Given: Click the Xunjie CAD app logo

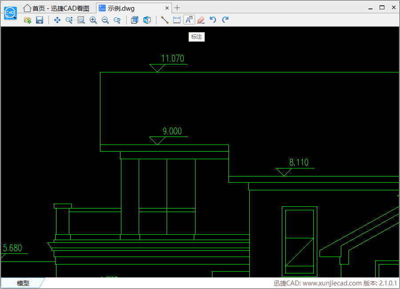Looking at the screenshot, I should click(10, 13).
